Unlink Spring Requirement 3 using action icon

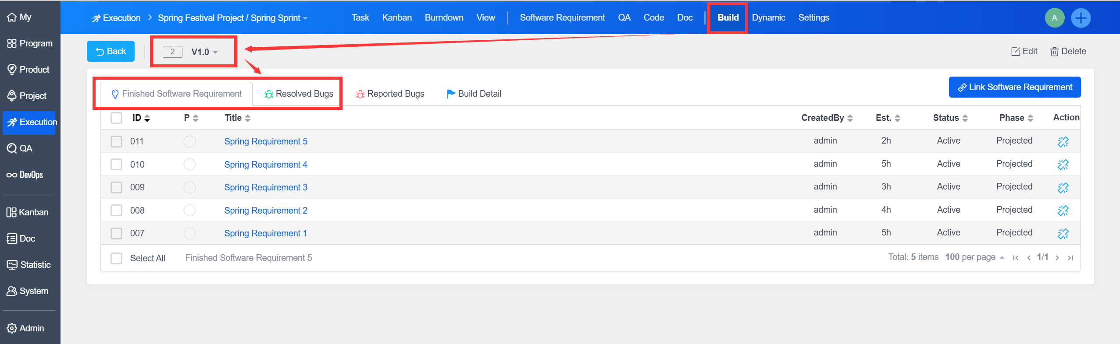tap(1063, 187)
